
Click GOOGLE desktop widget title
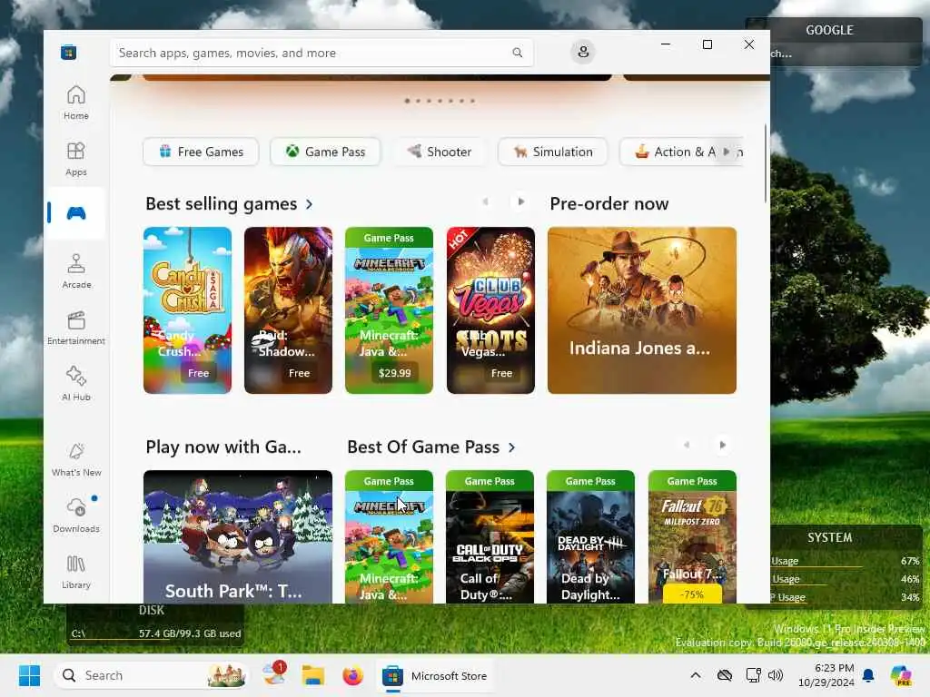click(829, 30)
